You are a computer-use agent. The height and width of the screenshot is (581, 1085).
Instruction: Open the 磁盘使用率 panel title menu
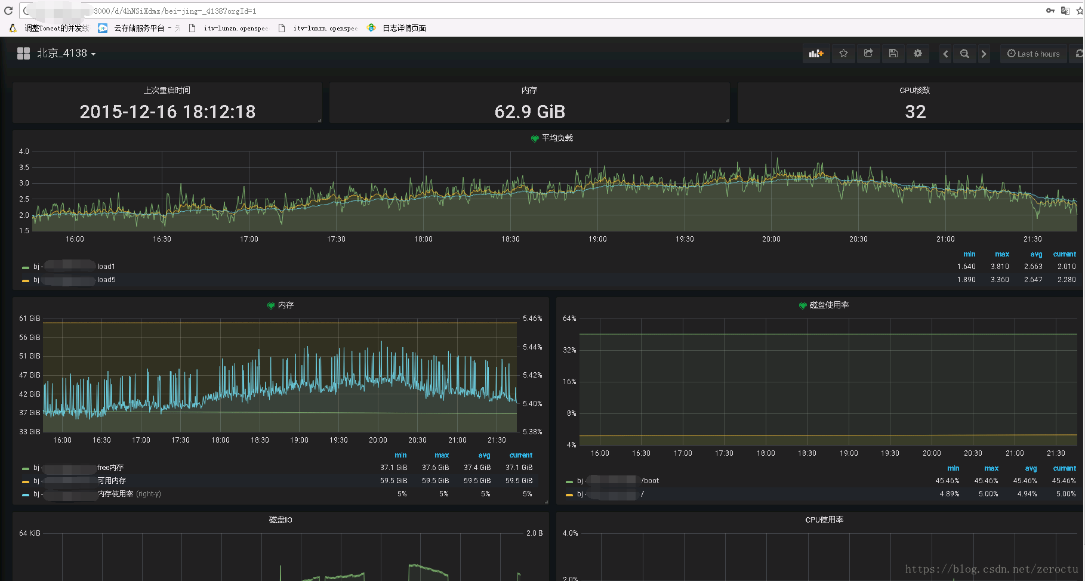829,305
